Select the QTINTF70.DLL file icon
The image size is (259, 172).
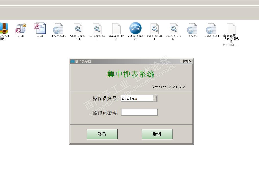coord(174,29)
